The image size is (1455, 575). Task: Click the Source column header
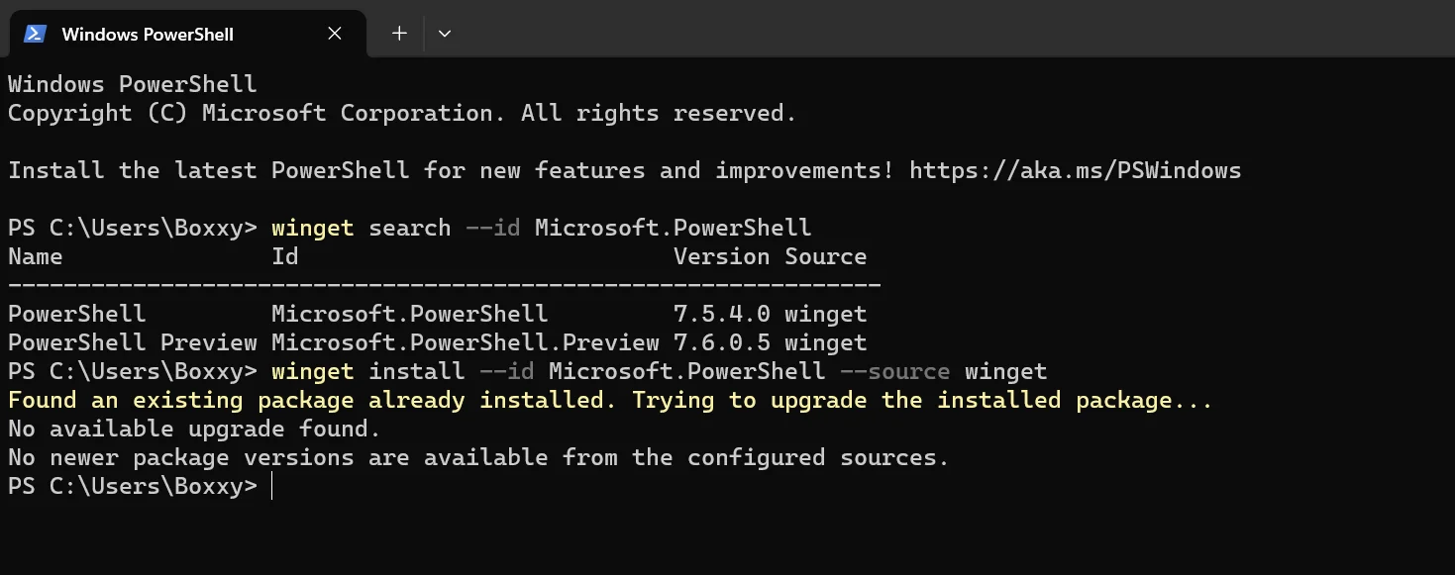tap(826, 256)
